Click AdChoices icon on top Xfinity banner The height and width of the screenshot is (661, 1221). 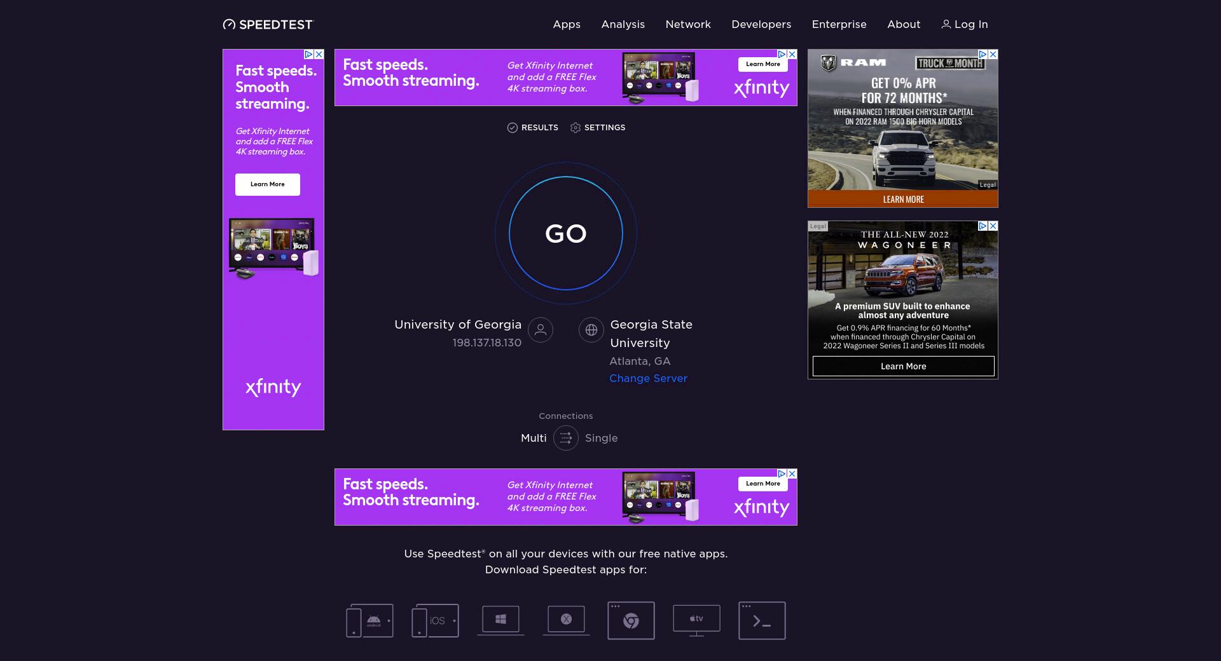click(x=782, y=55)
